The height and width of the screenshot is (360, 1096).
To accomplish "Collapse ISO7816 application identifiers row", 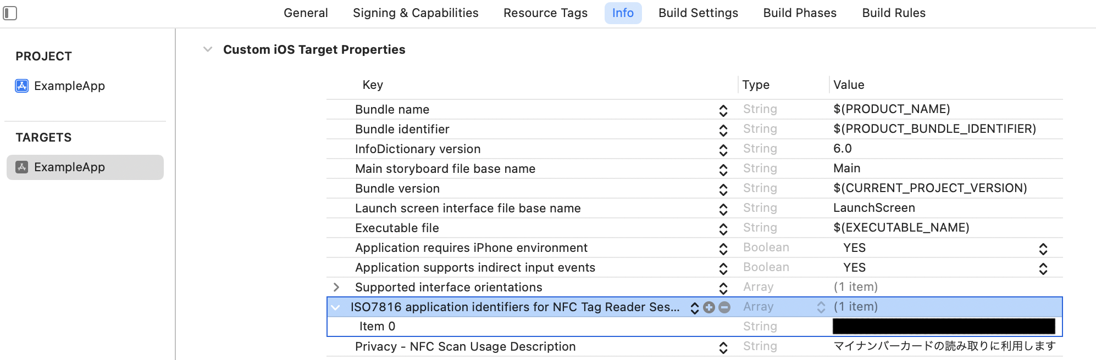I will point(335,307).
